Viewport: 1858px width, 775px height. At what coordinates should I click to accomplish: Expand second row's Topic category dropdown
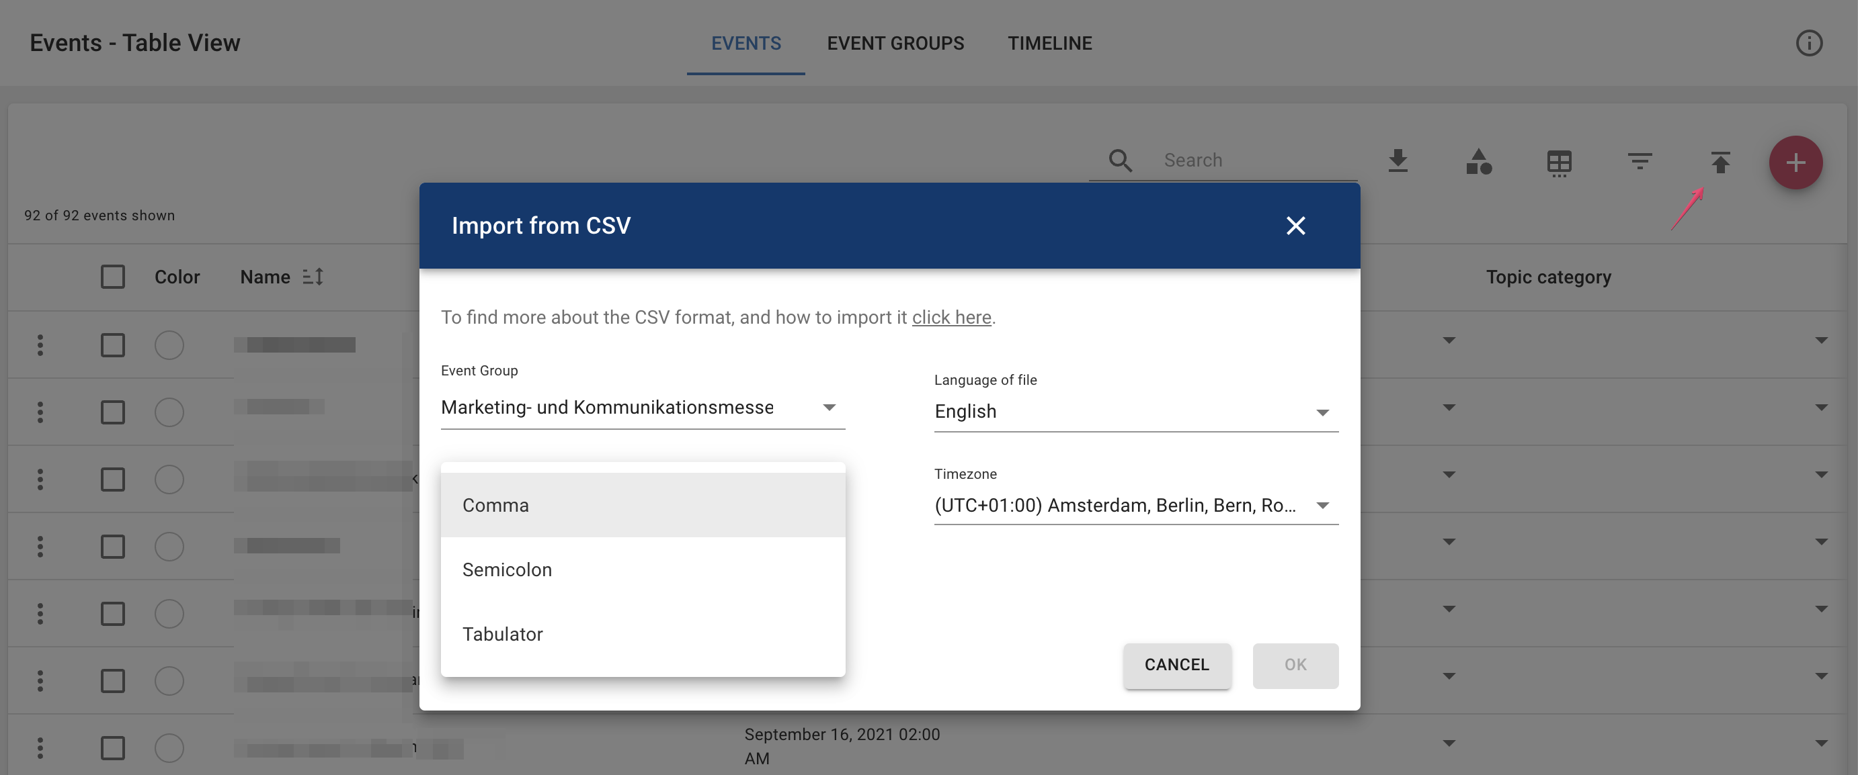click(1821, 407)
